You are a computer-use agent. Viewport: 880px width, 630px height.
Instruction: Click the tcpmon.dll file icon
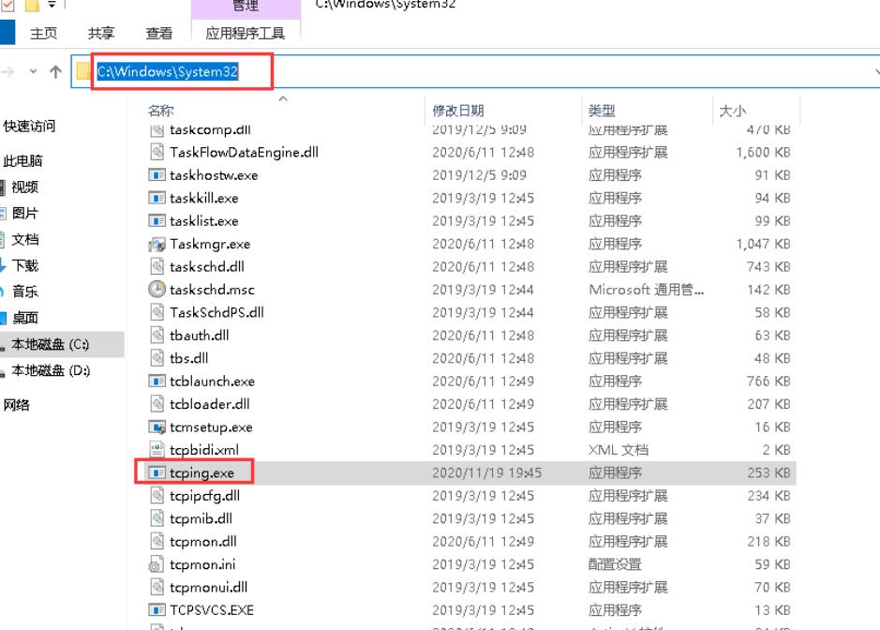(x=157, y=541)
